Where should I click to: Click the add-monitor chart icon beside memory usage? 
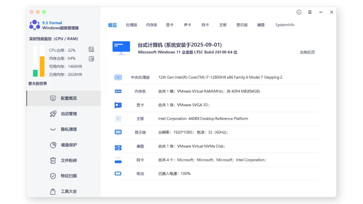click(91, 59)
